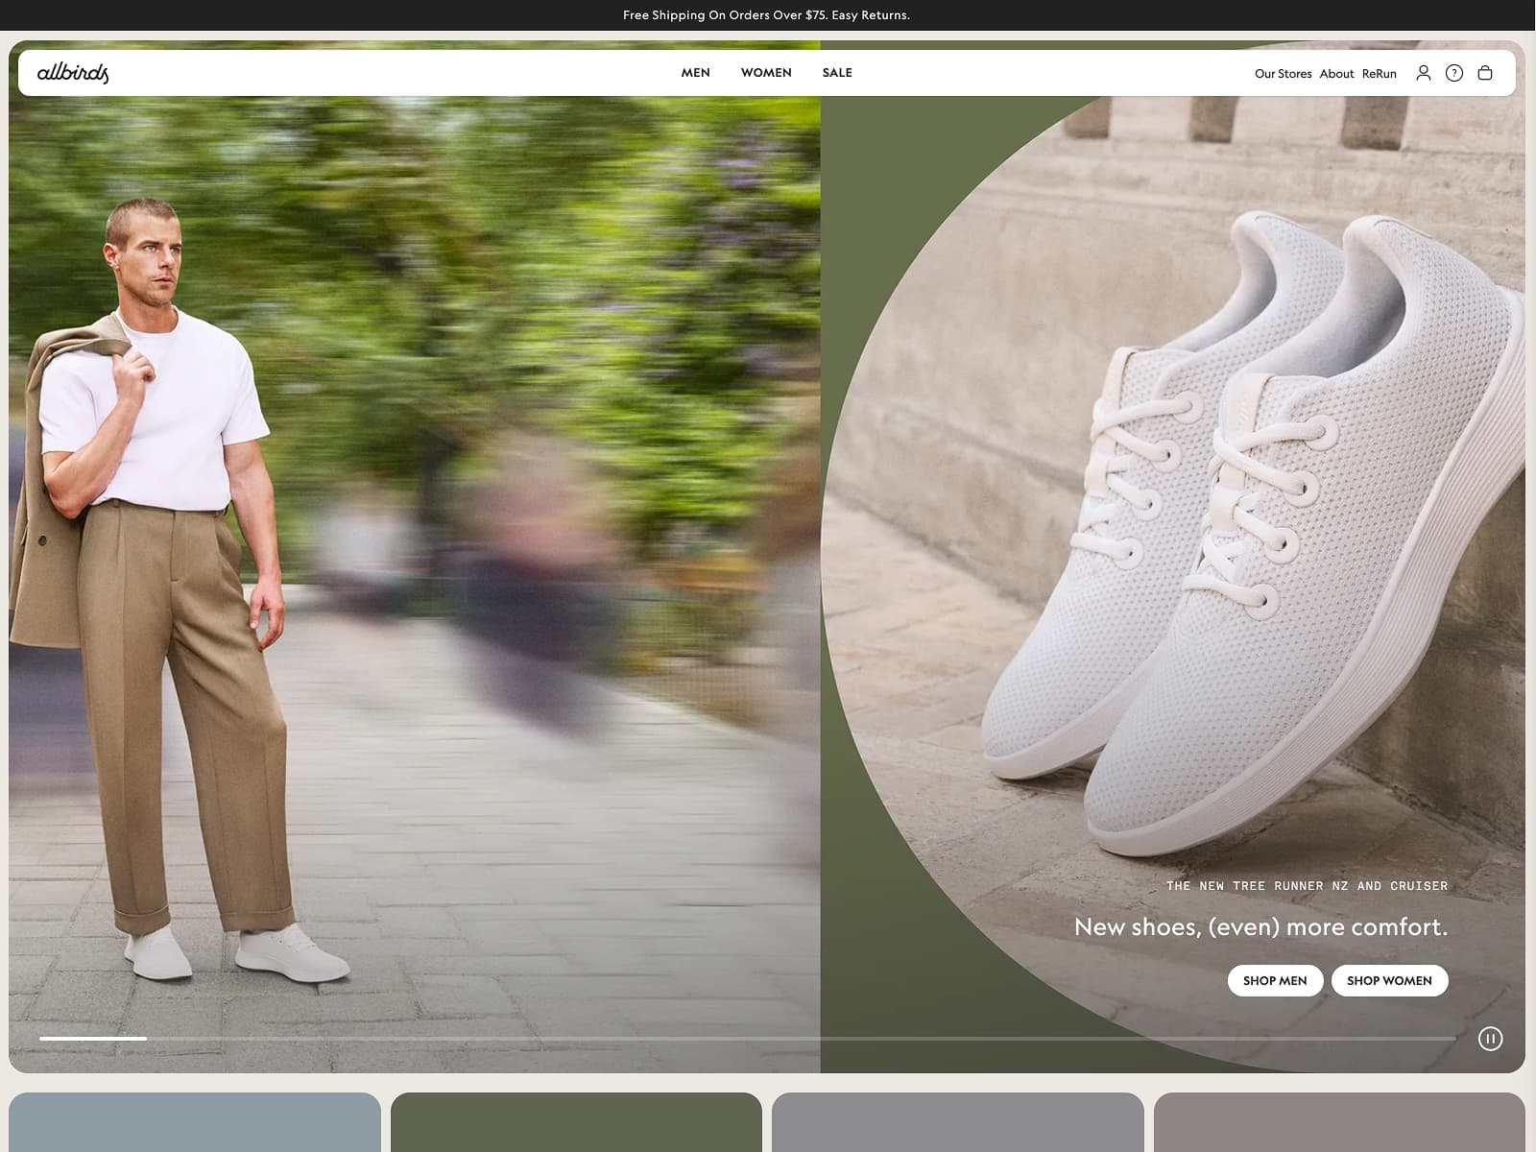This screenshot has height=1152, width=1536.
Task: Go to Our Stores page
Action: click(x=1283, y=74)
